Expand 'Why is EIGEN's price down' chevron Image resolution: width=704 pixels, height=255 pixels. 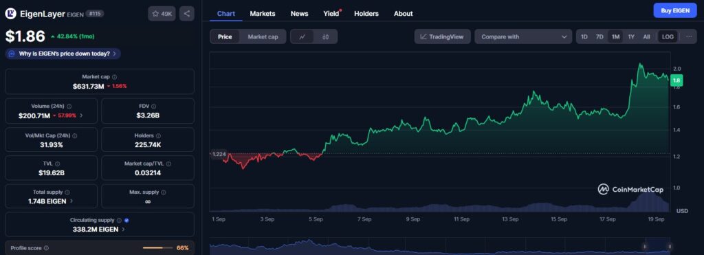point(114,54)
